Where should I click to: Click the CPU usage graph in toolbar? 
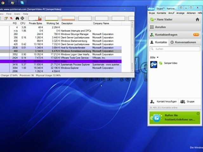click(x=34, y=18)
